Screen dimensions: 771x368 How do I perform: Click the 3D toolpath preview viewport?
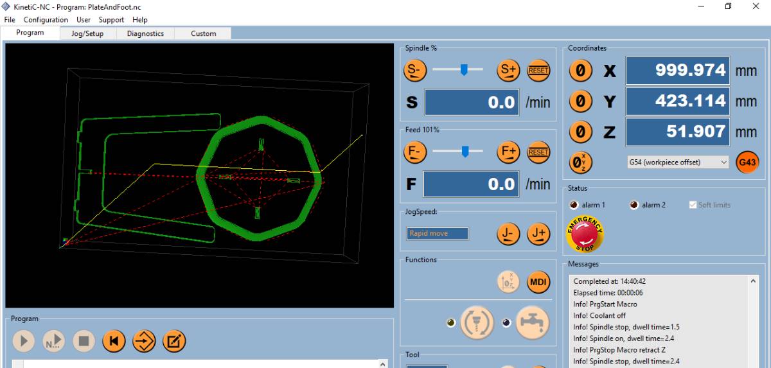[199, 175]
